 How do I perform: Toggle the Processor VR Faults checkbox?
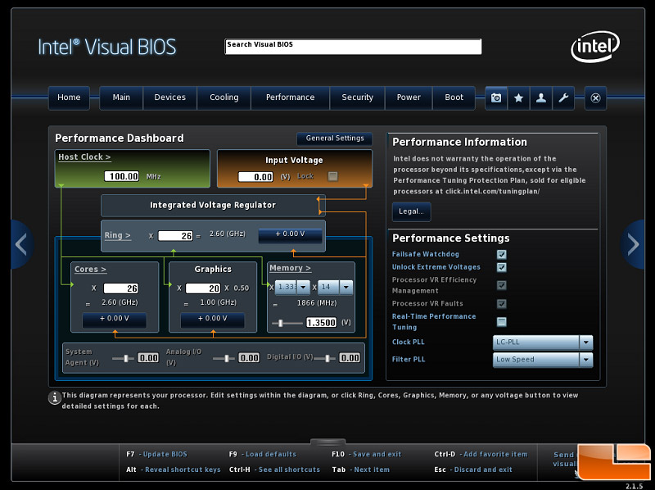(x=502, y=303)
